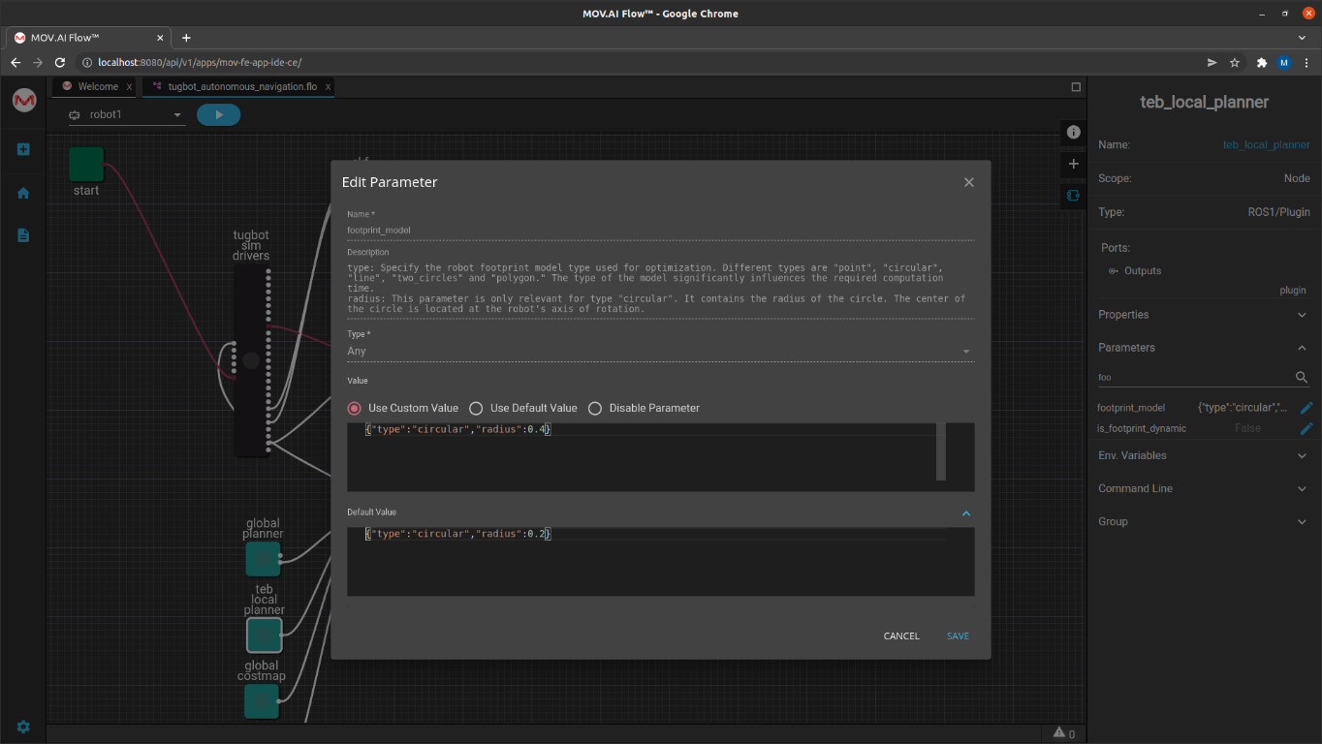
Task: Click the parameter search magnifier icon
Action: click(1302, 378)
